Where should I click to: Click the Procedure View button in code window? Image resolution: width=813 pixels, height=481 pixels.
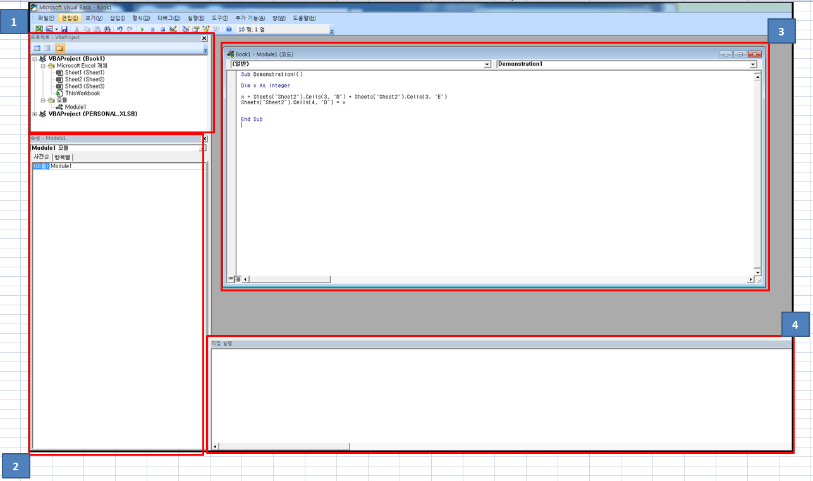[230, 279]
